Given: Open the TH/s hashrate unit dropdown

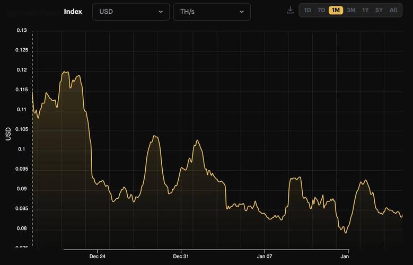Looking at the screenshot, I should tap(212, 12).
